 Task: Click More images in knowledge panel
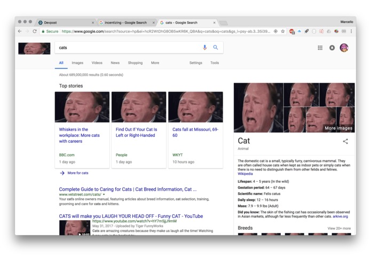(x=338, y=128)
